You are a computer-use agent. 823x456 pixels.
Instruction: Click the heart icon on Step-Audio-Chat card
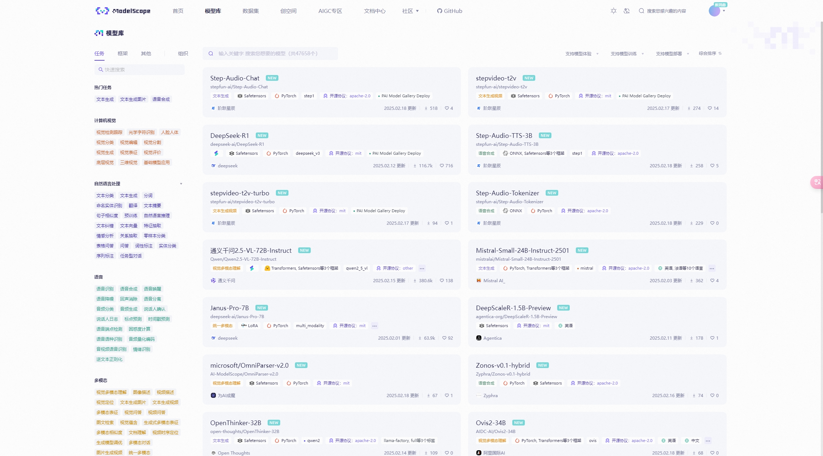(447, 108)
